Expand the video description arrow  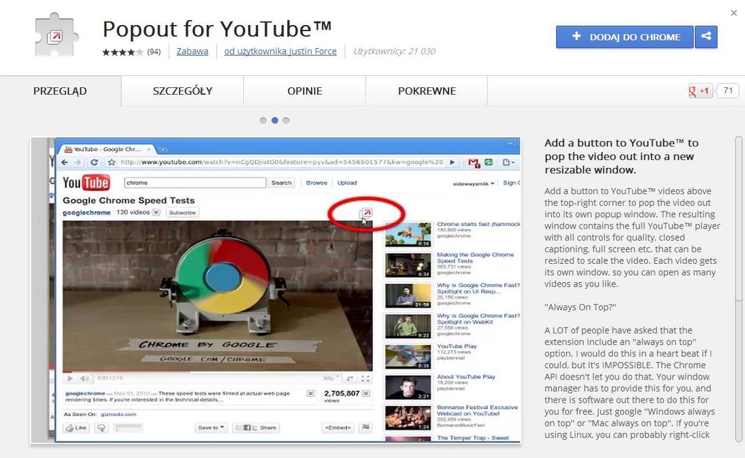click(310, 394)
